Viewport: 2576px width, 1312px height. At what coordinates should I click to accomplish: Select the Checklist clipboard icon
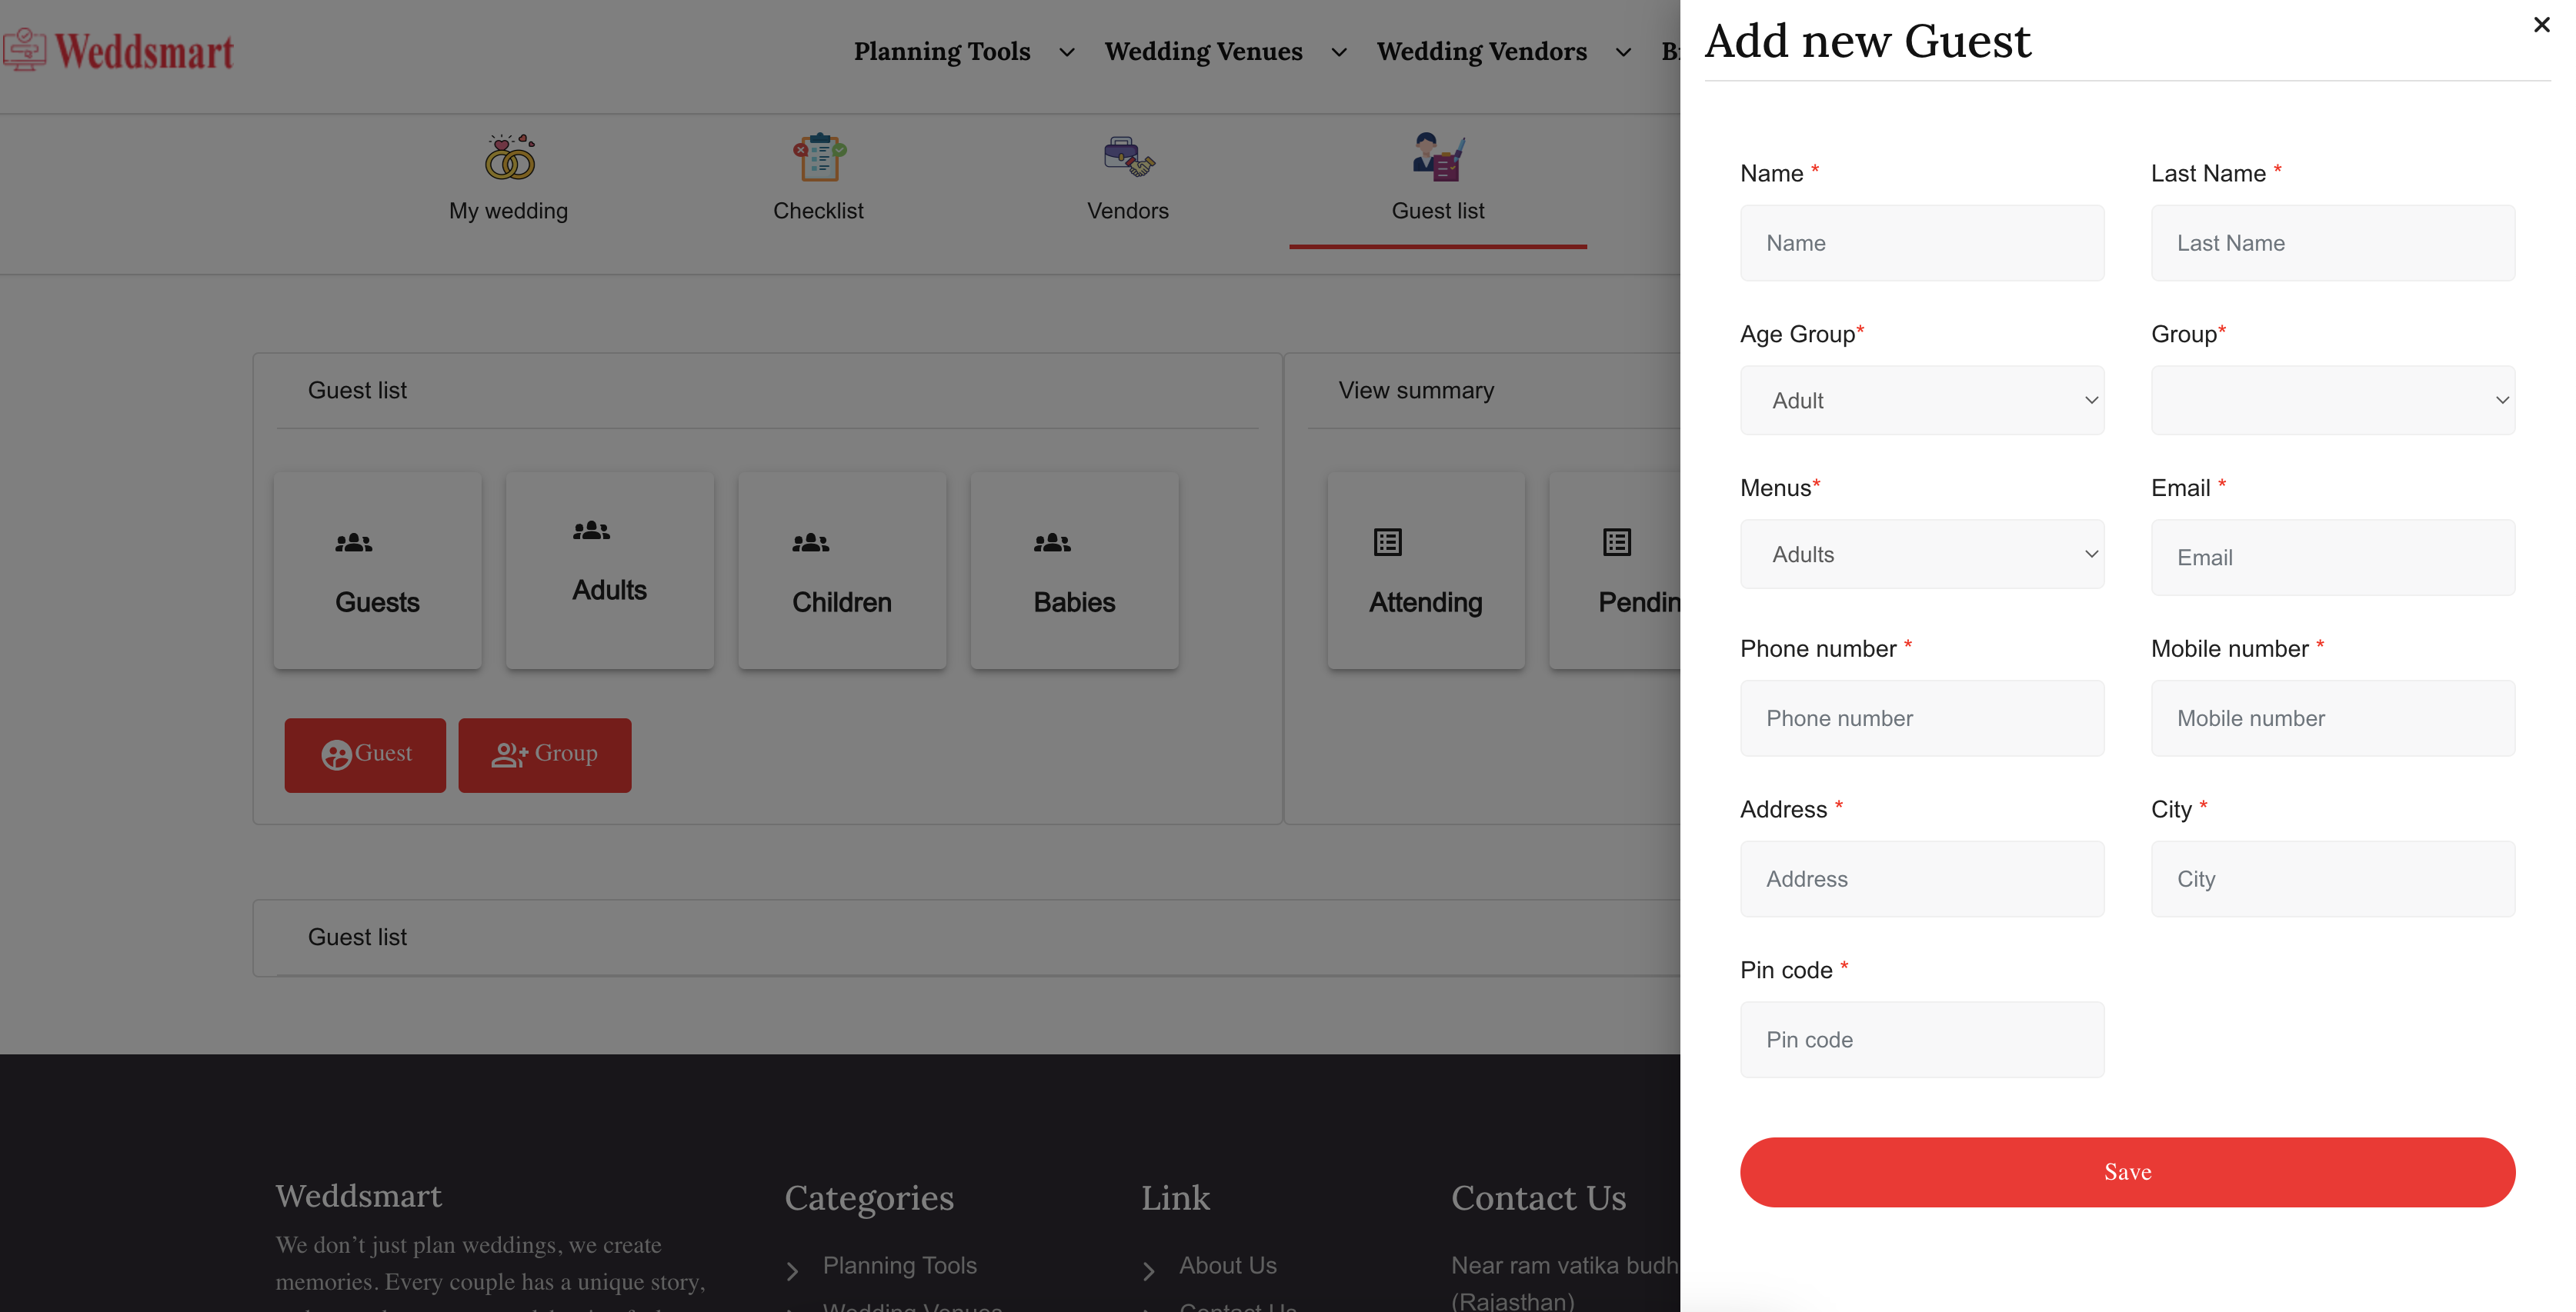819,157
